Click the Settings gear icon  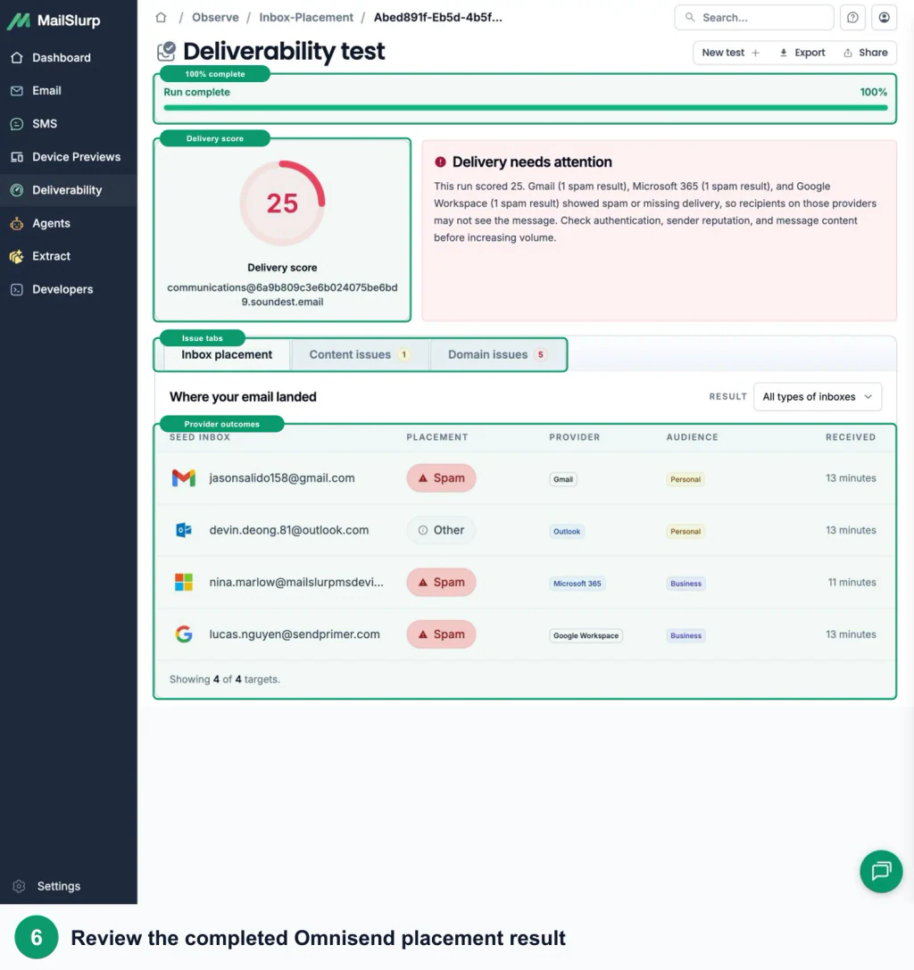click(x=19, y=886)
